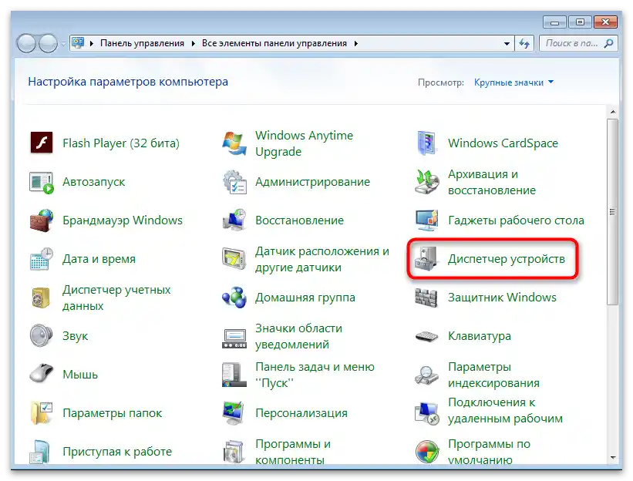Viewport: 633px width, 481px height.
Task: Open the Приступая к работе icon
Action: [40, 452]
